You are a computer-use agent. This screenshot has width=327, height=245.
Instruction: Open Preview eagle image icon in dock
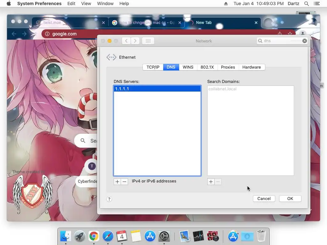coord(184,236)
